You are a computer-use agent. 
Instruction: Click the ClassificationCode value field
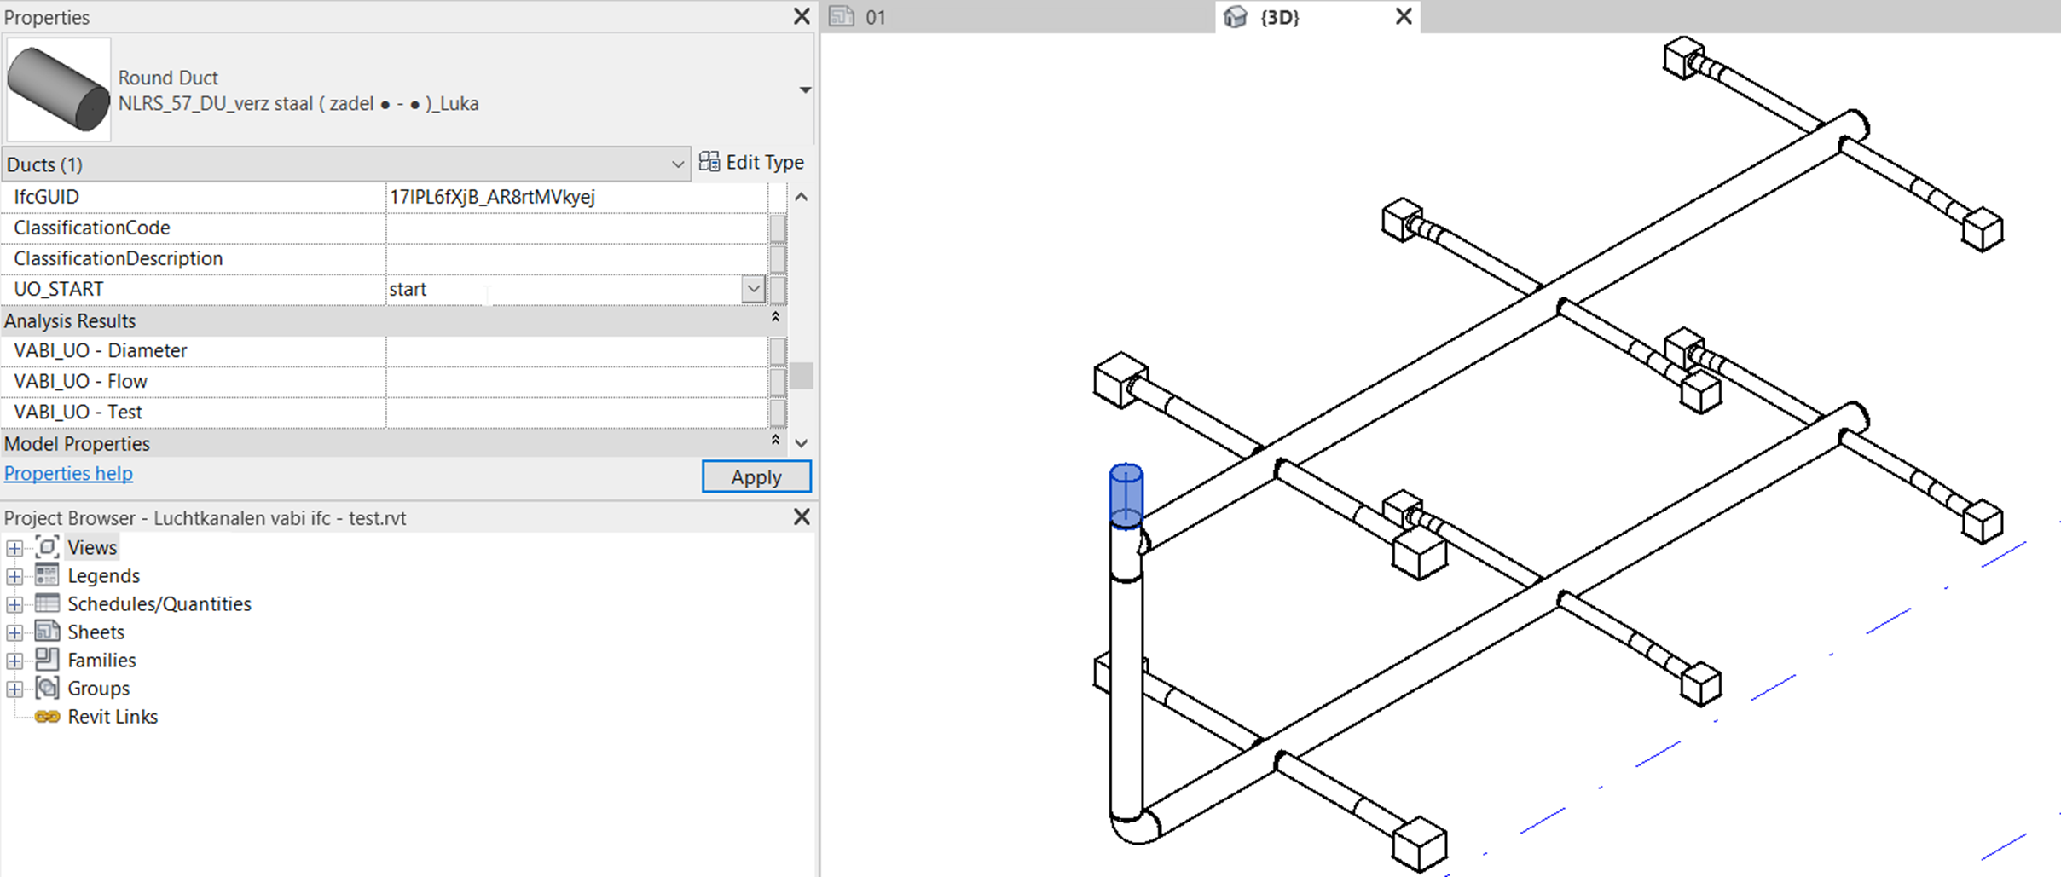coord(576,228)
